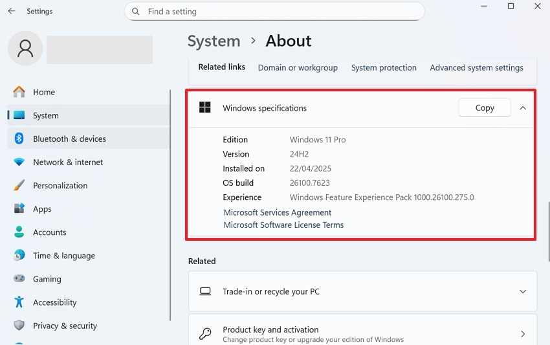Open Accessibility settings
Image resolution: width=550 pixels, height=345 pixels.
(89, 302)
